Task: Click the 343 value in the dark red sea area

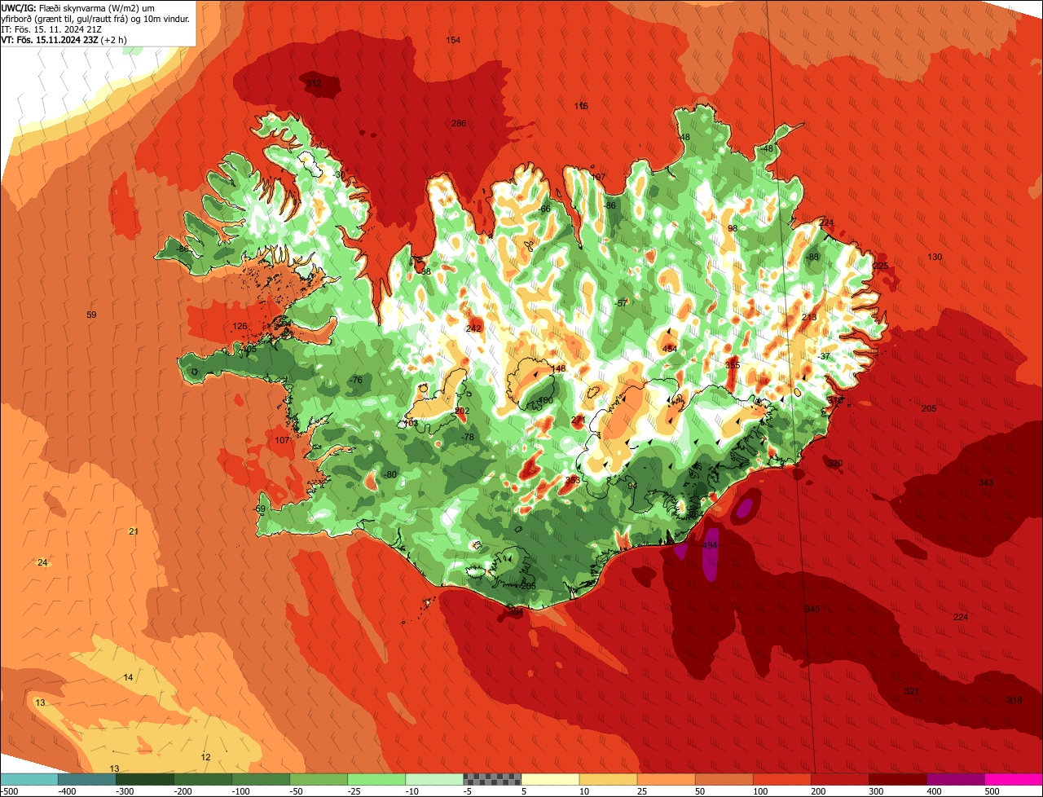Action: (986, 482)
